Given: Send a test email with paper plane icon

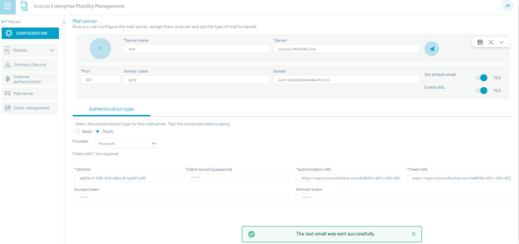Looking at the screenshot, I should (431, 49).
